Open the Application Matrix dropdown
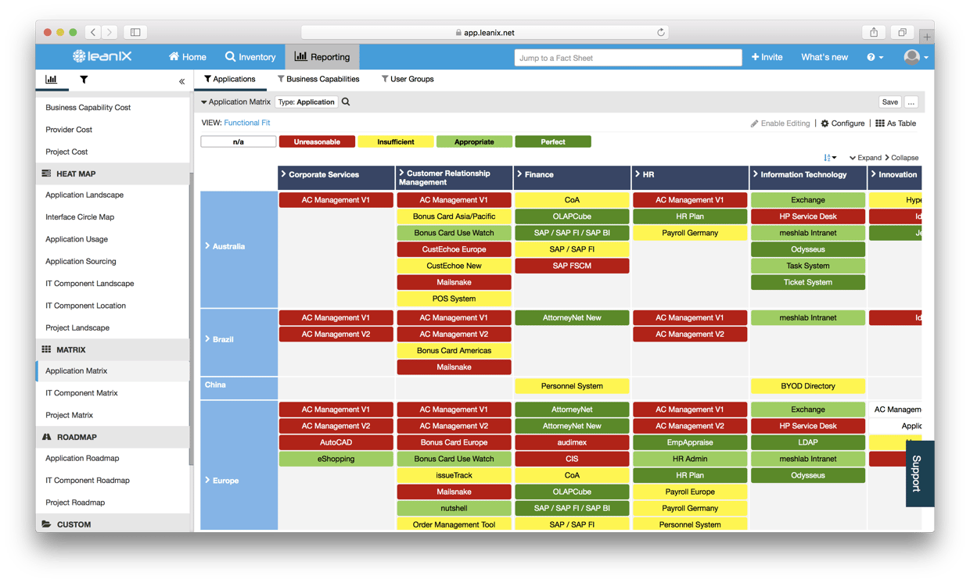 235,102
